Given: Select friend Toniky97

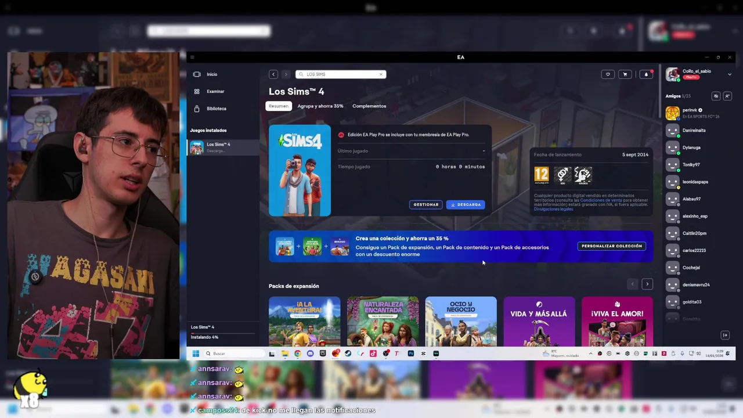Looking at the screenshot, I should point(698,165).
